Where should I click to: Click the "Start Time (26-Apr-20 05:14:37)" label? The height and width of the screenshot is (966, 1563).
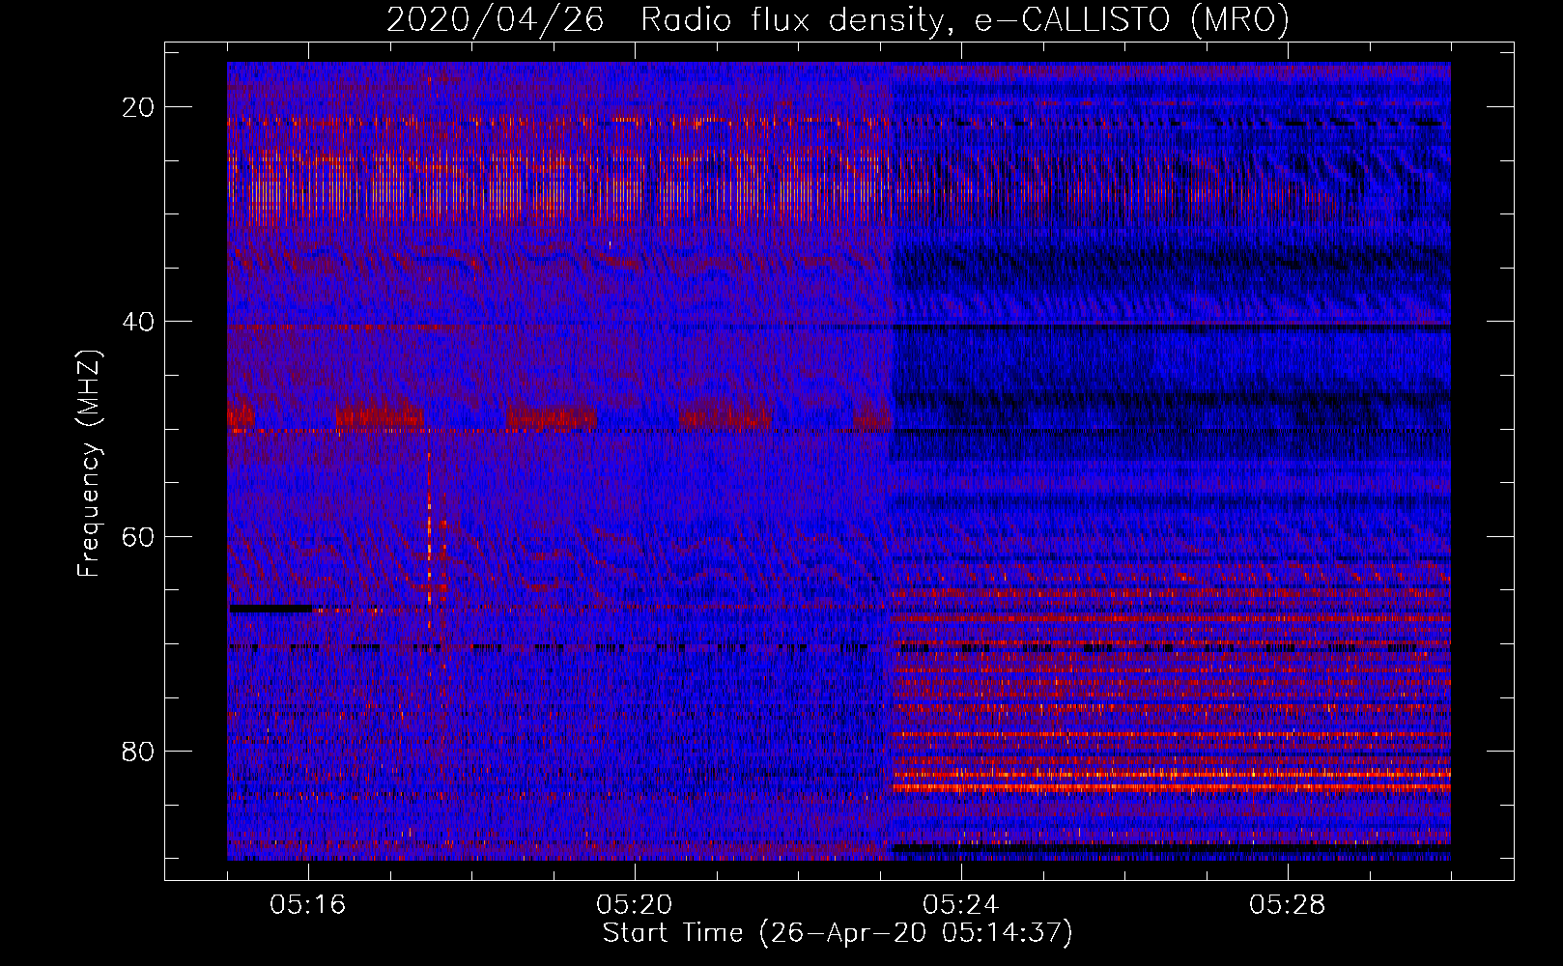pos(838,933)
